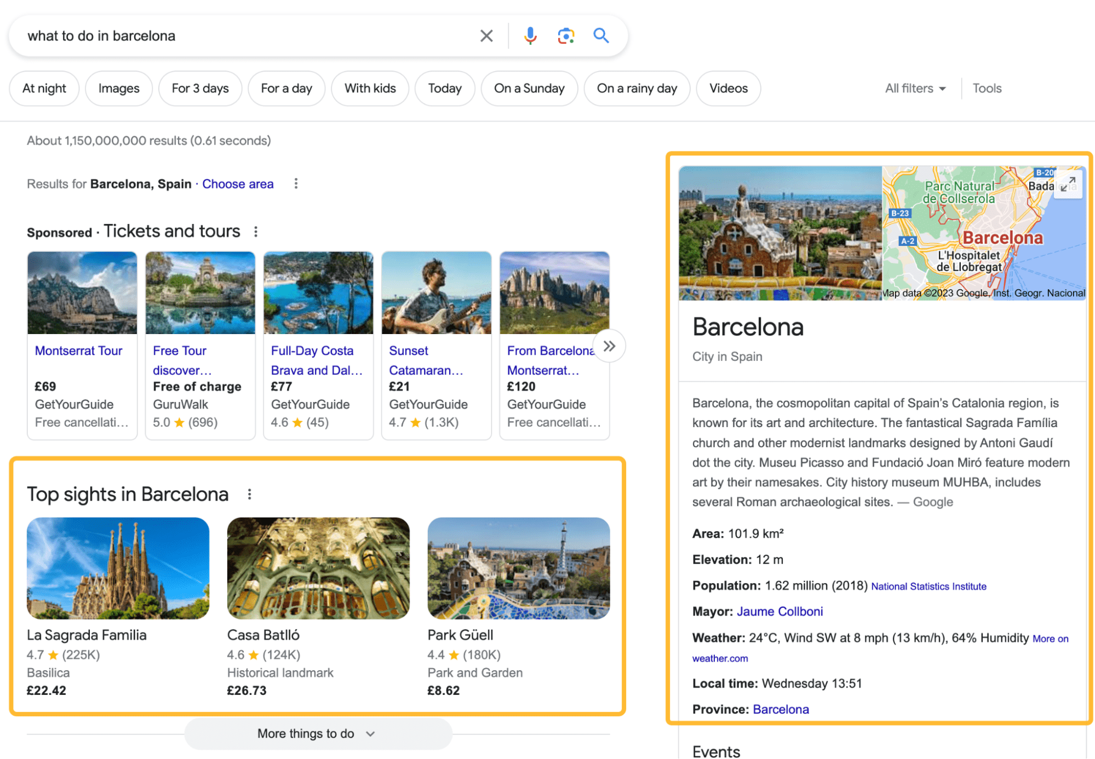The width and height of the screenshot is (1095, 759).
Task: Toggle 'On a Sunday' filter button
Action: [529, 88]
